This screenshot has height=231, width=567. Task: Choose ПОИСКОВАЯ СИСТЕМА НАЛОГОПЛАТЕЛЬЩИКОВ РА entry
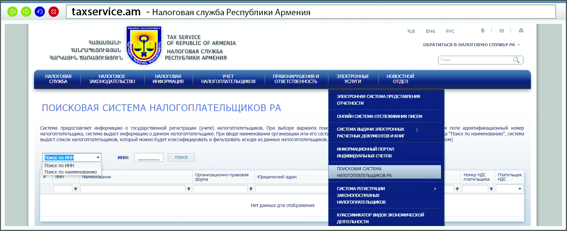tap(385, 172)
